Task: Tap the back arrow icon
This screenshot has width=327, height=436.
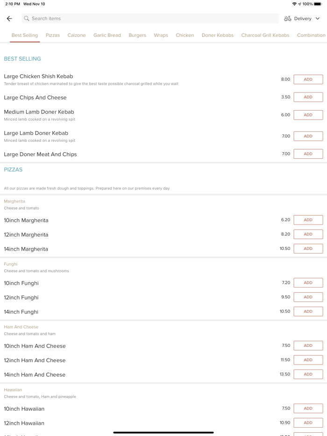Action: click(9, 19)
